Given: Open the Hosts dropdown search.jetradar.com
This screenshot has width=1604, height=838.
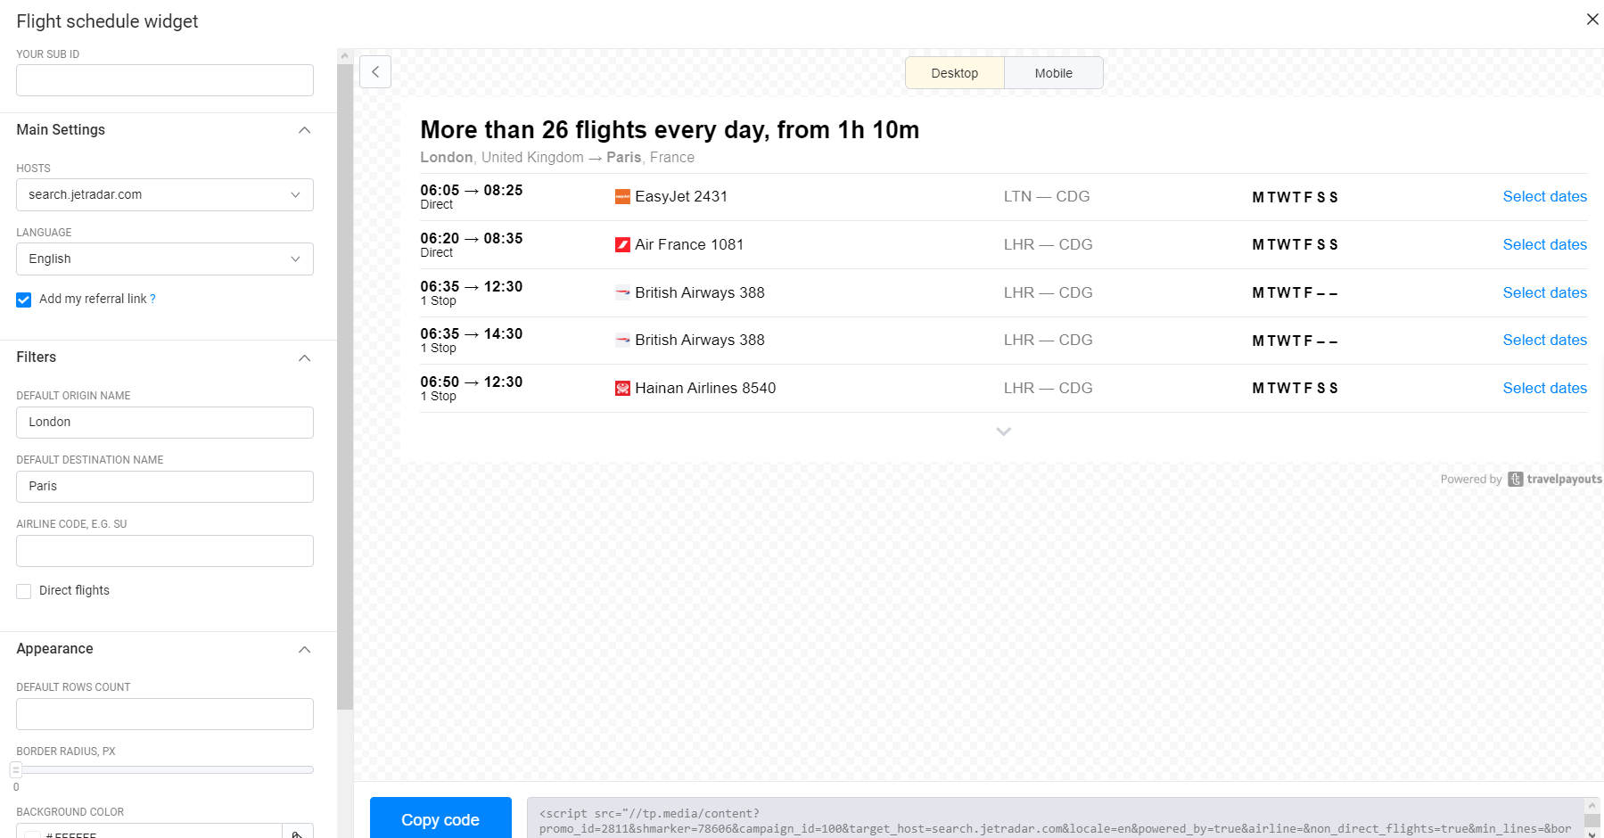Looking at the screenshot, I should pos(165,194).
